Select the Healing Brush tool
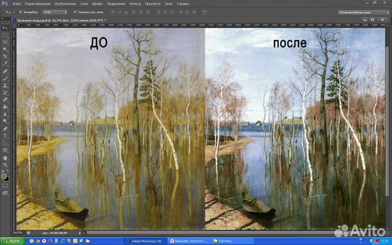This screenshot has height=245, width=392. point(5,71)
